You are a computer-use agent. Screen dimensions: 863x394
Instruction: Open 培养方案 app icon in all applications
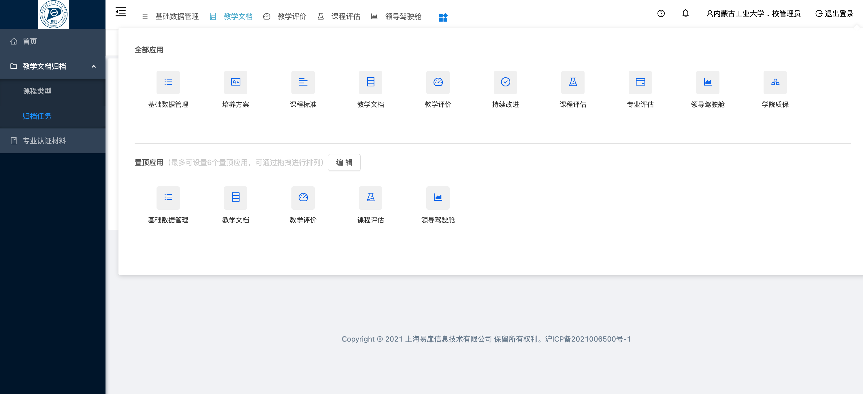(235, 82)
